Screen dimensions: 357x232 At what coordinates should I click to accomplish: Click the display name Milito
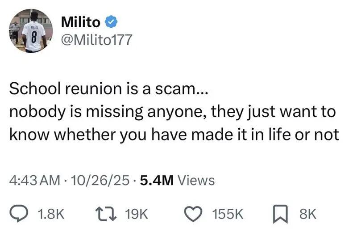(79, 21)
